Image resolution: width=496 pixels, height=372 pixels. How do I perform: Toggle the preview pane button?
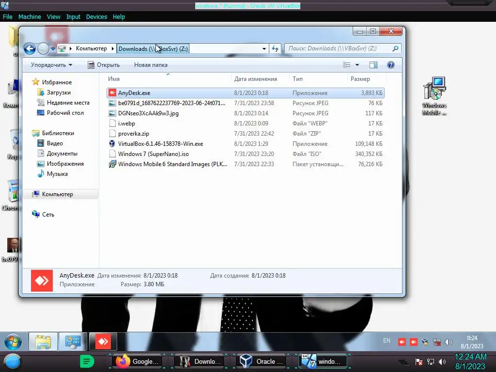(373, 65)
